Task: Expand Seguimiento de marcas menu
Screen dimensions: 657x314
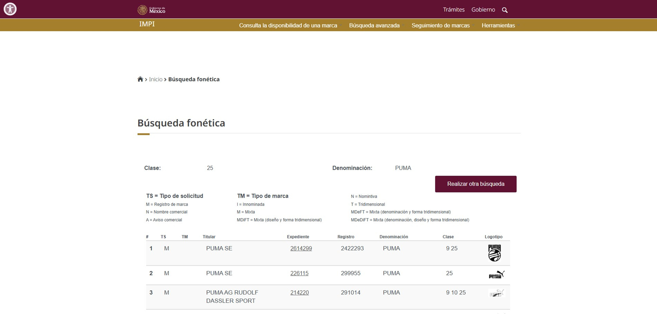Action: point(443,25)
